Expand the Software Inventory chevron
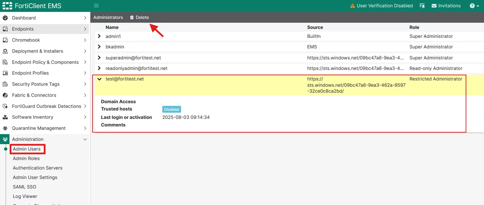Image resolution: width=484 pixels, height=205 pixels. pyautogui.click(x=85, y=117)
